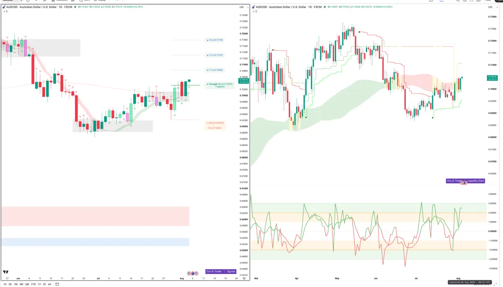The width and height of the screenshot is (503, 287).
Task: Select the 6M time range
Action: (x=27, y=284)
